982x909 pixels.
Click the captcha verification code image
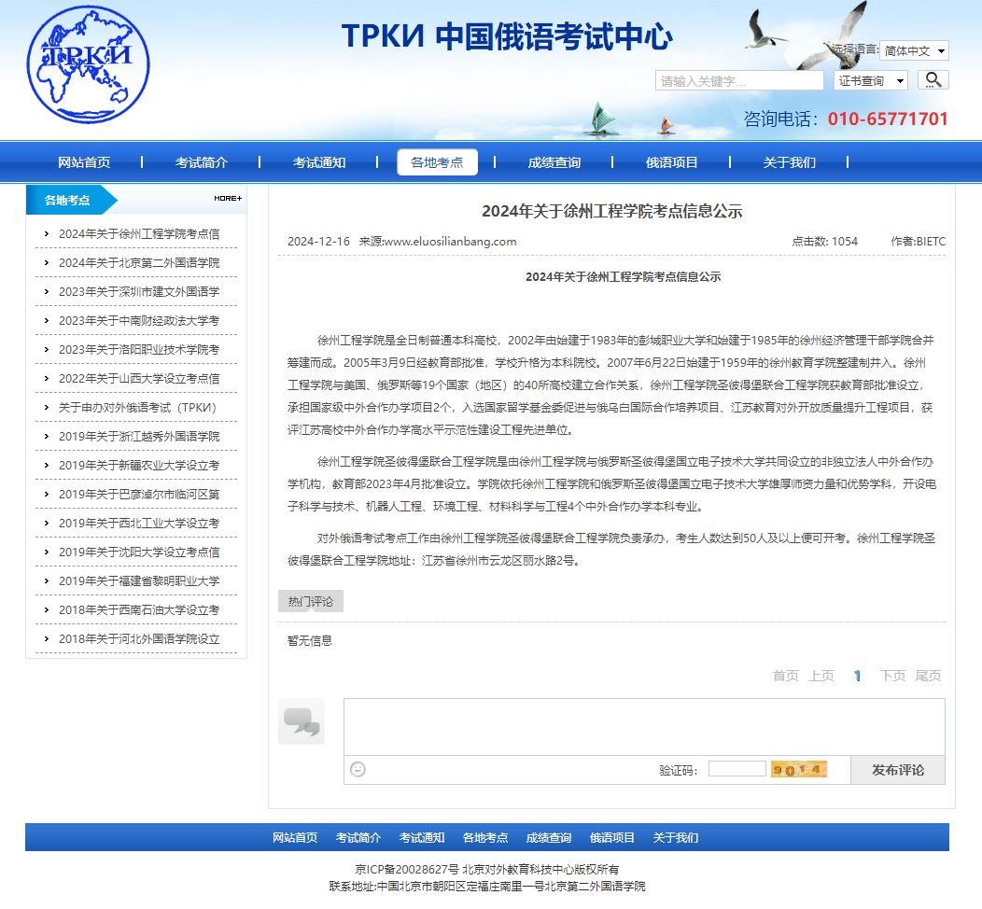pyautogui.click(x=798, y=769)
